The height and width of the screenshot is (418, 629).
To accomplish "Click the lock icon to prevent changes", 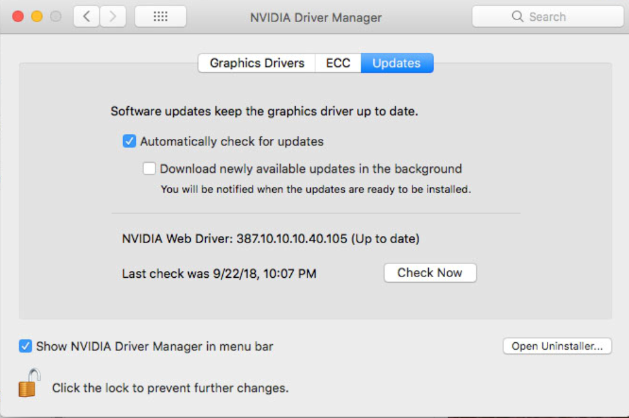I will point(29,383).
